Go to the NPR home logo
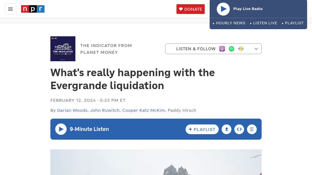The height and width of the screenshot is (175, 312). click(33, 9)
